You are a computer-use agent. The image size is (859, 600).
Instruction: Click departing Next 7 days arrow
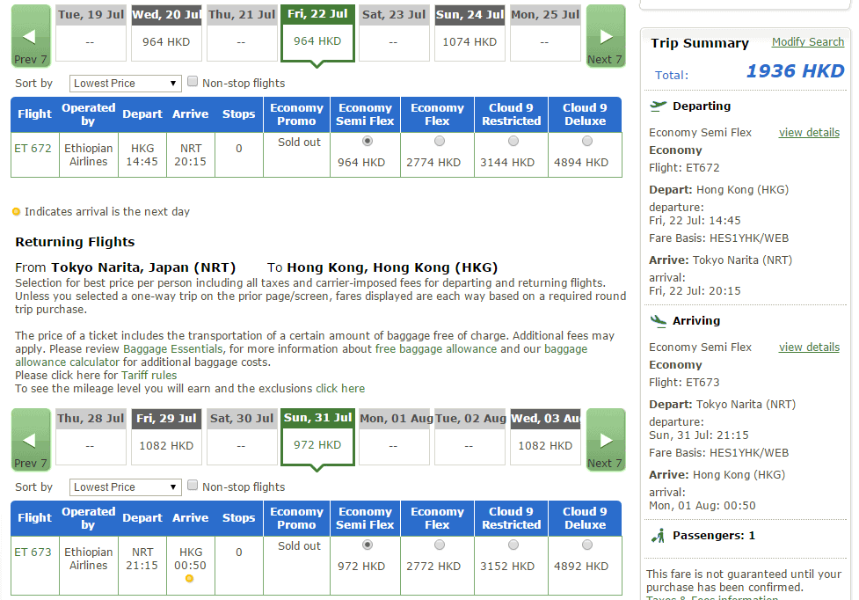click(x=605, y=36)
